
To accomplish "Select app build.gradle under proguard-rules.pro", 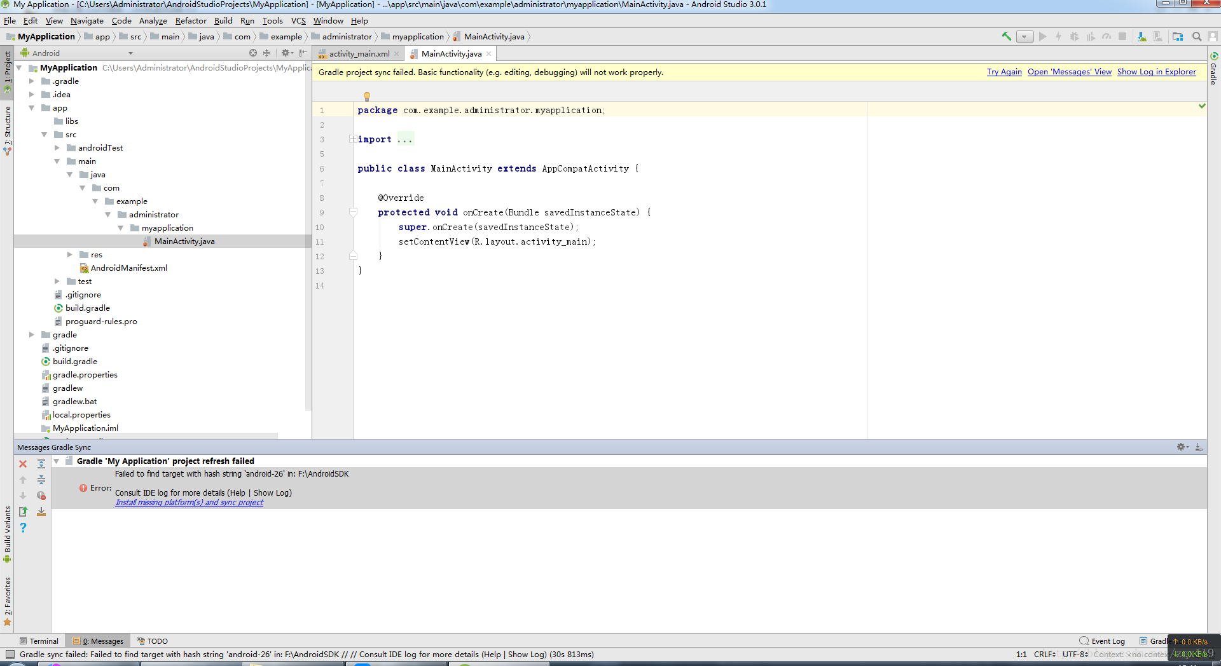I will 87,308.
